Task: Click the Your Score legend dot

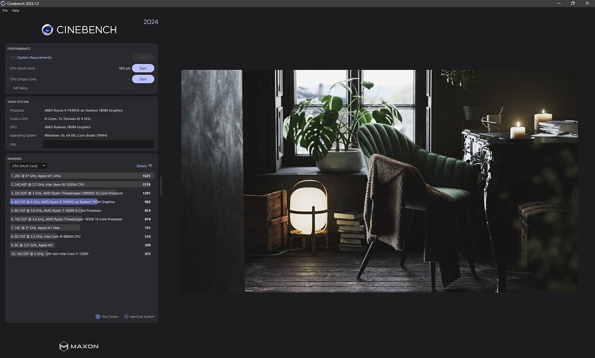Action: tap(98, 316)
